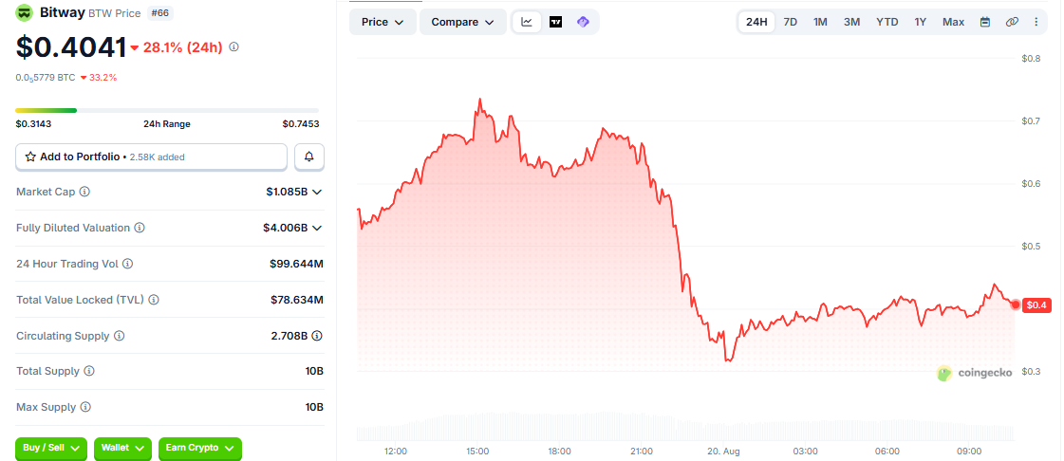The height and width of the screenshot is (461, 1064).
Task: Click the Max Supply info icon
Action: coord(85,408)
